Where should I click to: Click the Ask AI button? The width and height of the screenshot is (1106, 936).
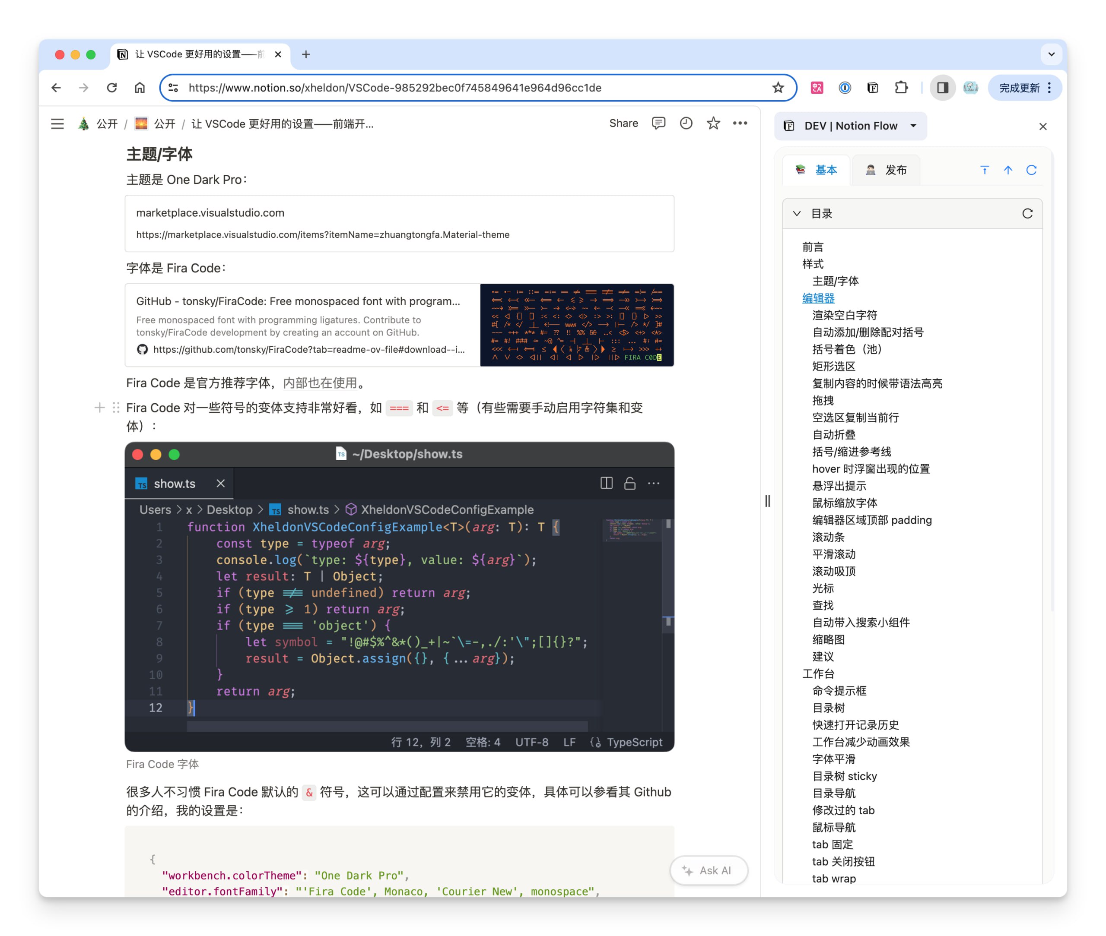pyautogui.click(x=708, y=871)
